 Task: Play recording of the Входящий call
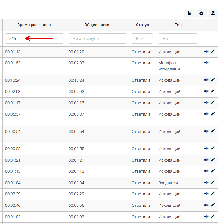coord(206,183)
